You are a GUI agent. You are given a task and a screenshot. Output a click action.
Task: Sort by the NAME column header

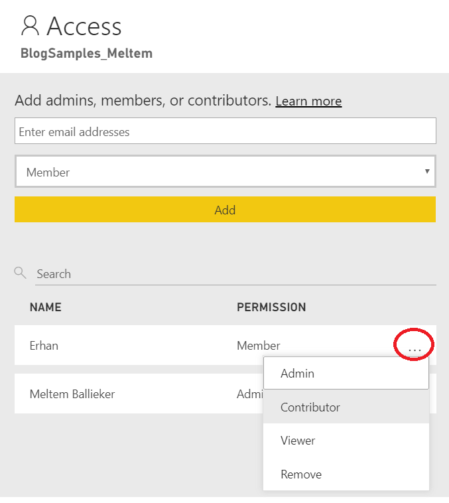click(x=46, y=307)
